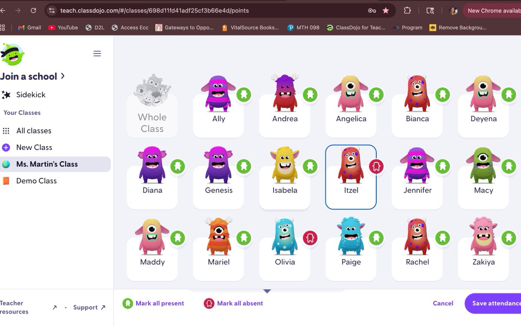
Task: Toggle Genesis's attendance badge
Action: coord(244,166)
